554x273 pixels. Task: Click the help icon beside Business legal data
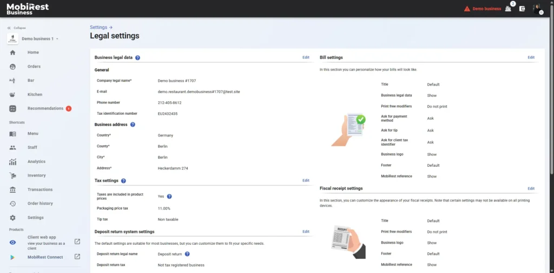137,57
